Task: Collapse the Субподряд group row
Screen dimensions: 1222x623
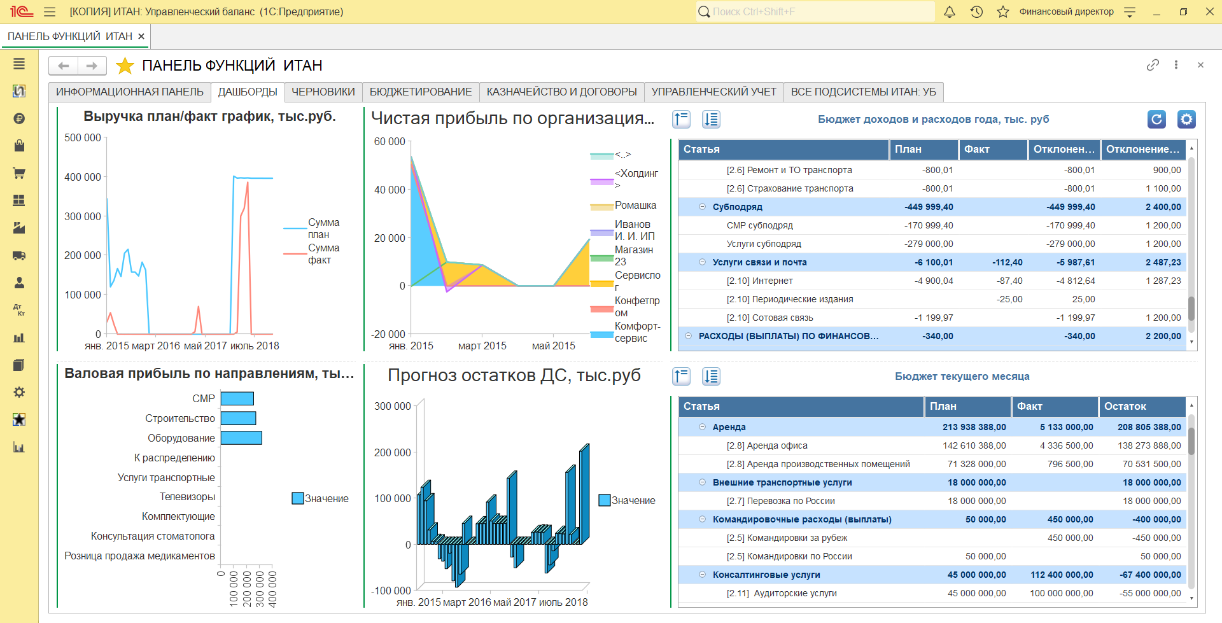Action: click(x=703, y=207)
